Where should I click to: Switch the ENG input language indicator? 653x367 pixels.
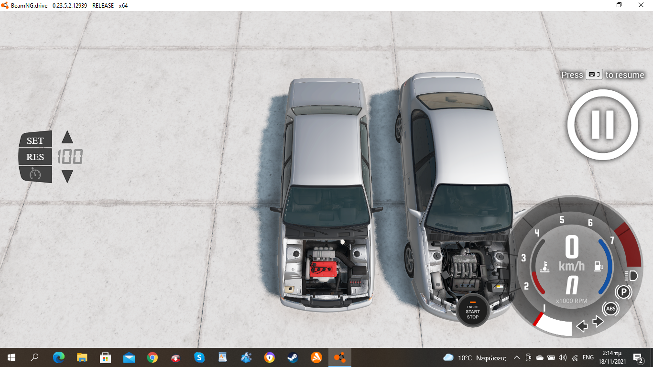[588, 357]
